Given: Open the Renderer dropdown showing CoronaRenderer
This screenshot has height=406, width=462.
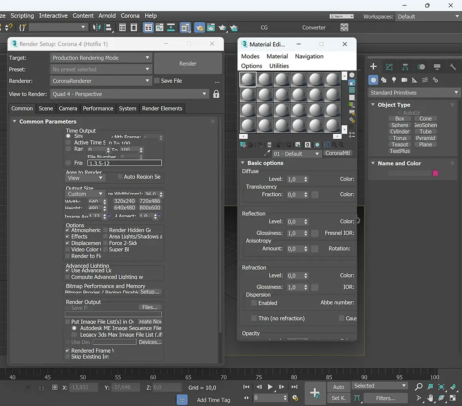Looking at the screenshot, I should click(101, 81).
